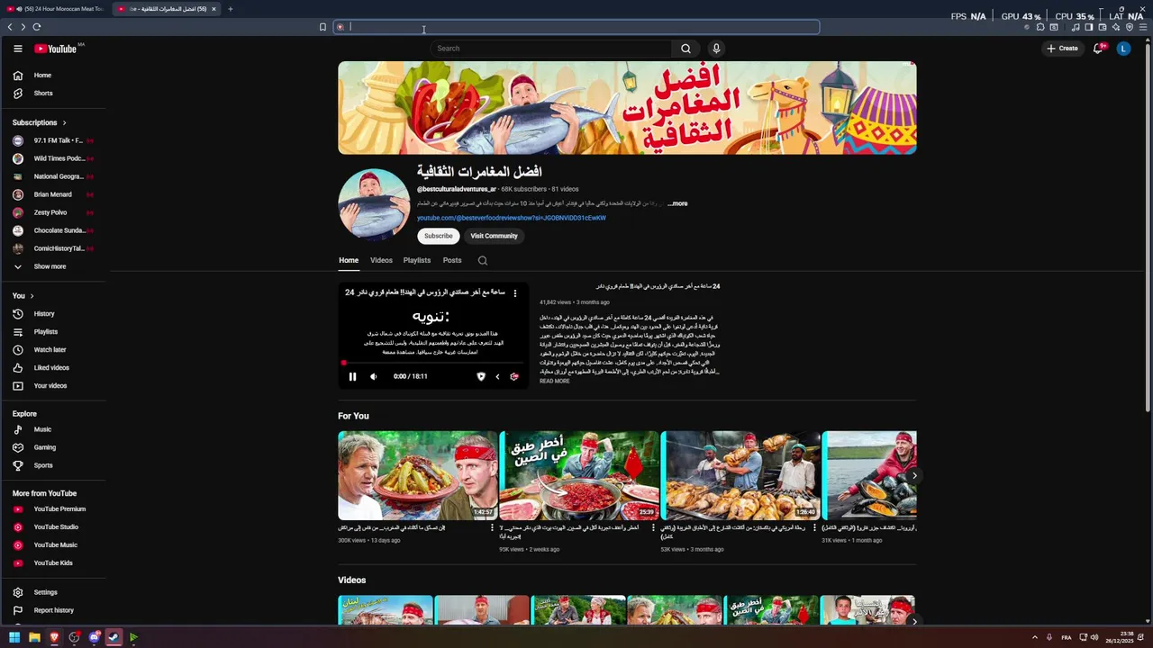Open the YouTube guide hamburger menu
The height and width of the screenshot is (648, 1153).
17,49
